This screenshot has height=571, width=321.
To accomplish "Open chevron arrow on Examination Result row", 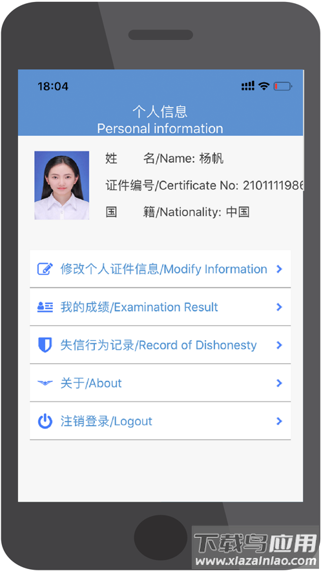I will tap(279, 307).
